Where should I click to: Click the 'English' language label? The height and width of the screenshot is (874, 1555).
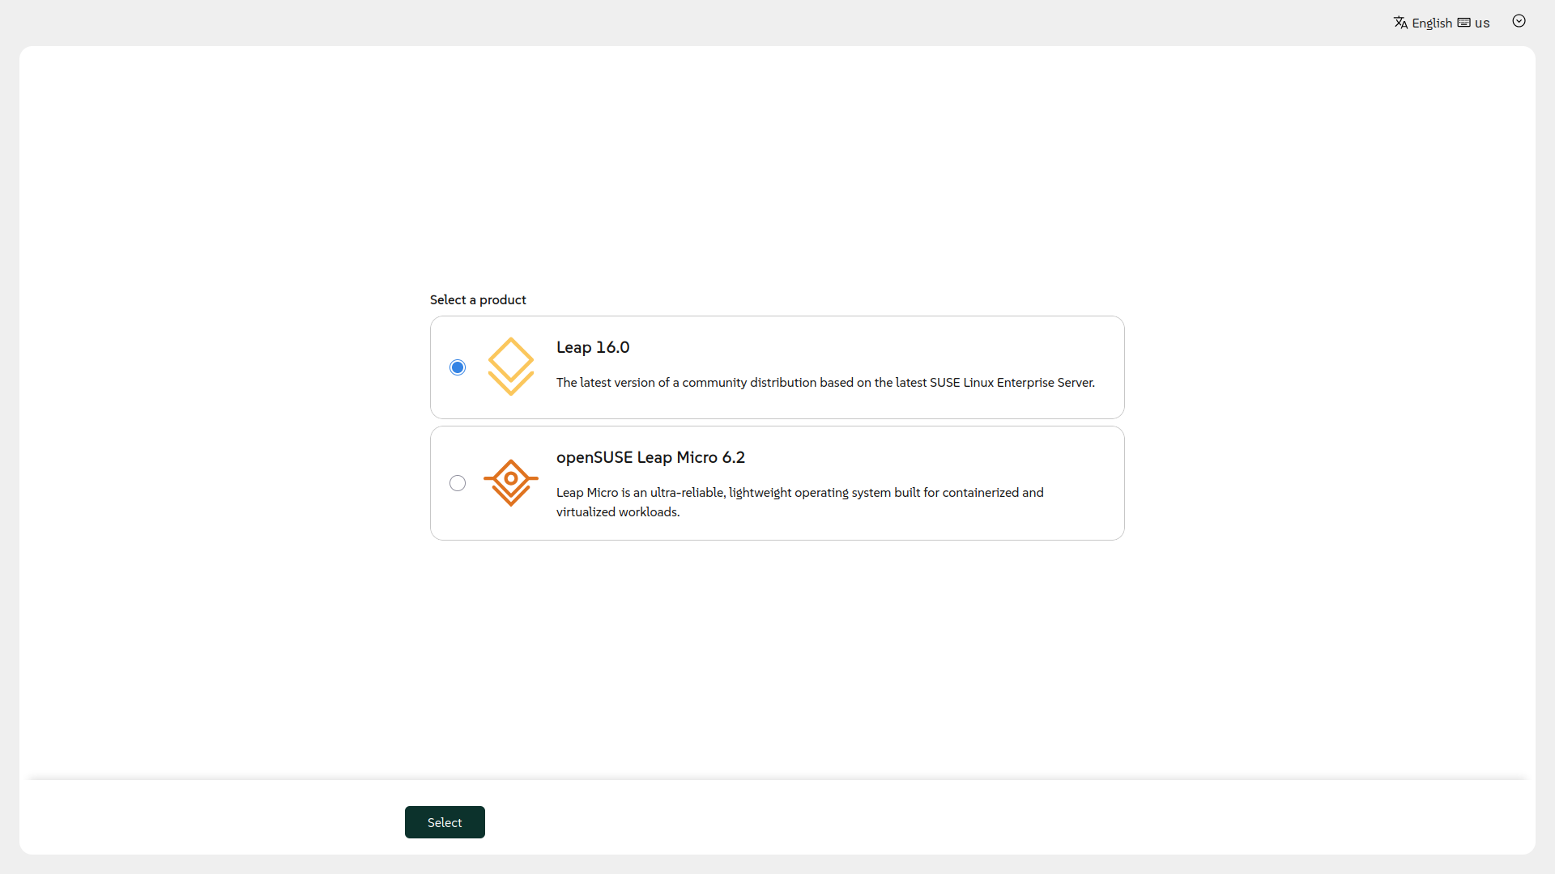pos(1431,23)
